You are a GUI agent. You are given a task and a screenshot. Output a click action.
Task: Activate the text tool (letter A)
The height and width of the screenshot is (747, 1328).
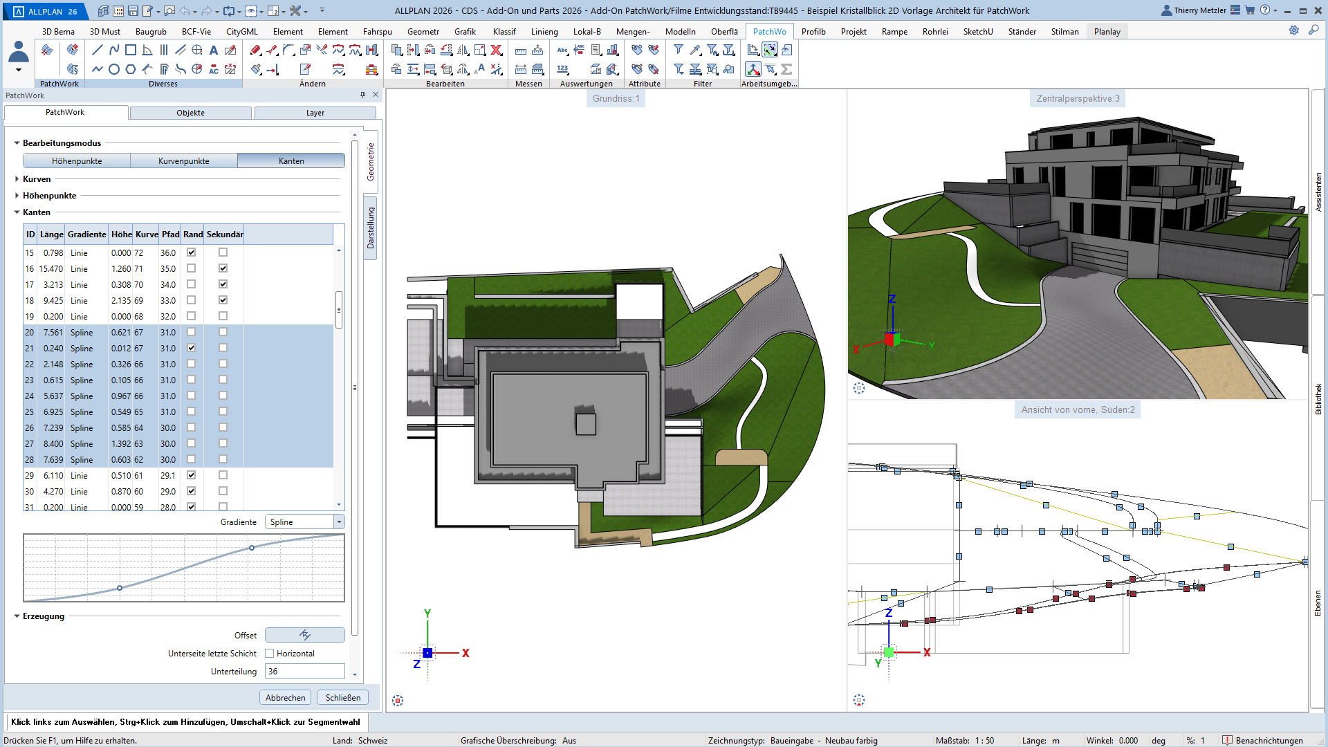tap(214, 50)
